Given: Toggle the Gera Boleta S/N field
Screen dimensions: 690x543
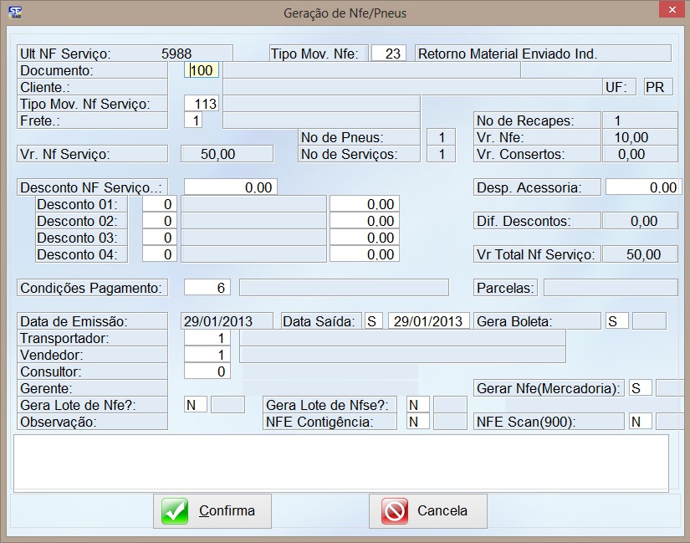Looking at the screenshot, I should pyautogui.click(x=617, y=321).
